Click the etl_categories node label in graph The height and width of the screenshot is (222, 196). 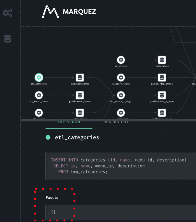point(39,84)
